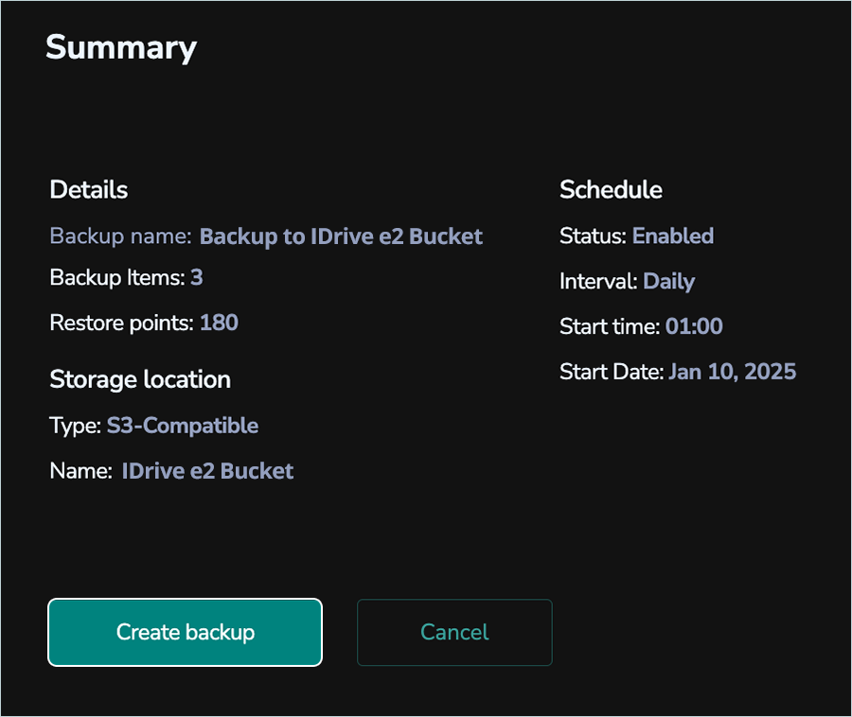Click the 'Interval:' label
The image size is (852, 717).
tap(598, 281)
